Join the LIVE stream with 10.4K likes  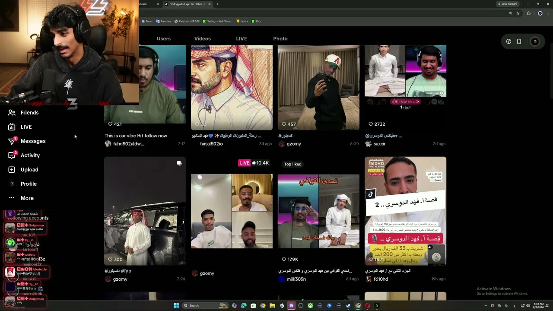(232, 211)
